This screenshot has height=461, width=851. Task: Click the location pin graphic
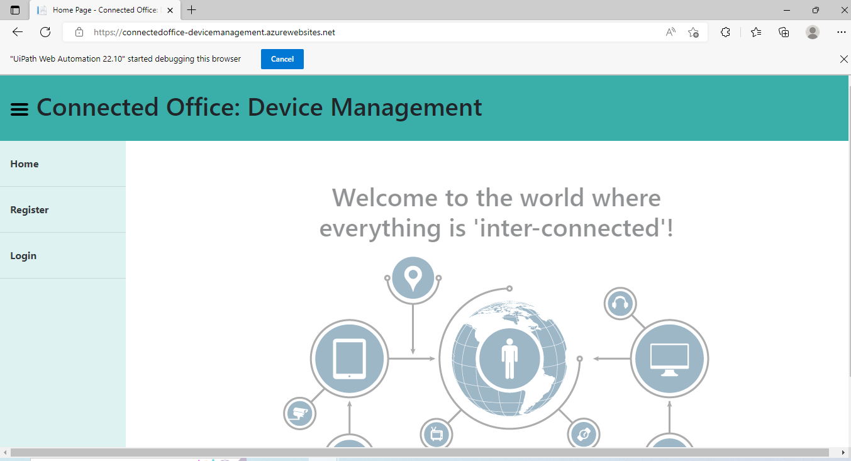[413, 277]
